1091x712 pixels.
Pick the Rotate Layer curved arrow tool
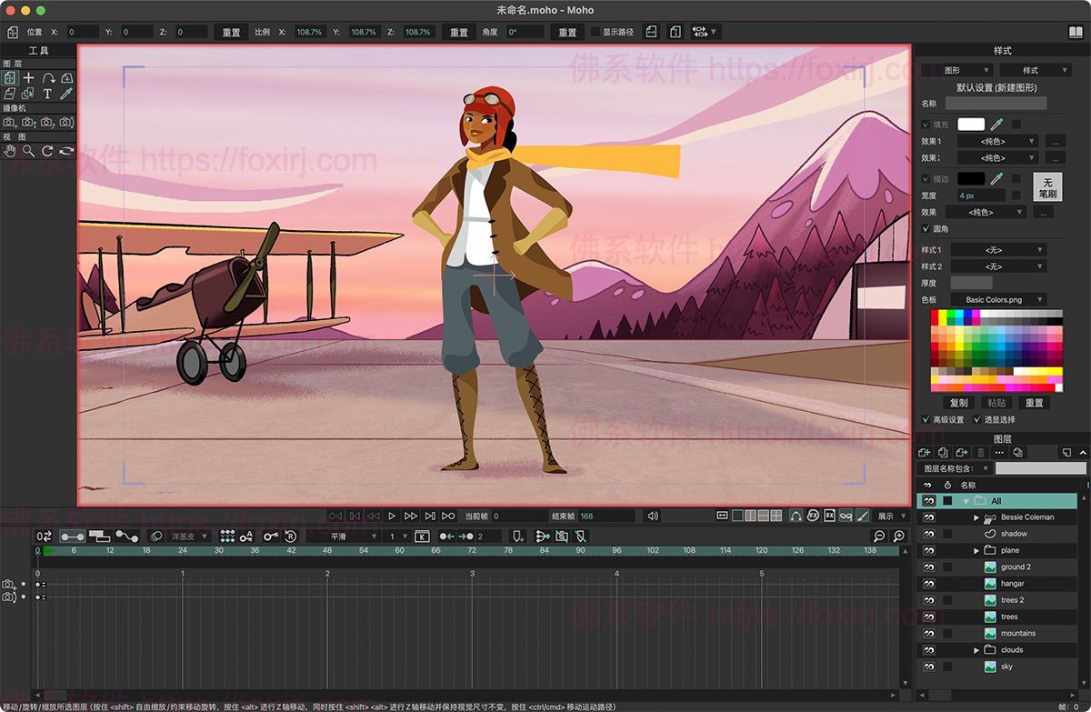tap(48, 79)
